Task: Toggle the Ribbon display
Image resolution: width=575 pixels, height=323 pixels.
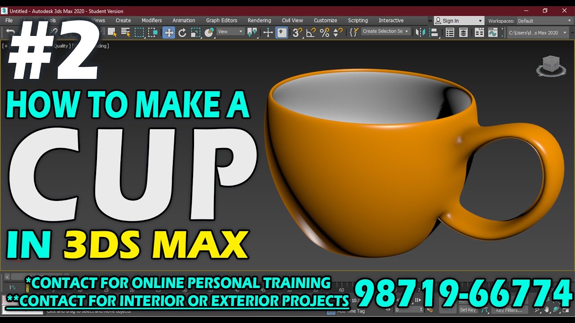Action: 479,32
